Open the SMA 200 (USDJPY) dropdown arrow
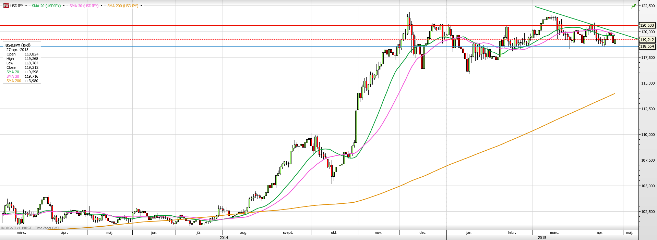Screen dimensions: 657x240 click(141, 6)
